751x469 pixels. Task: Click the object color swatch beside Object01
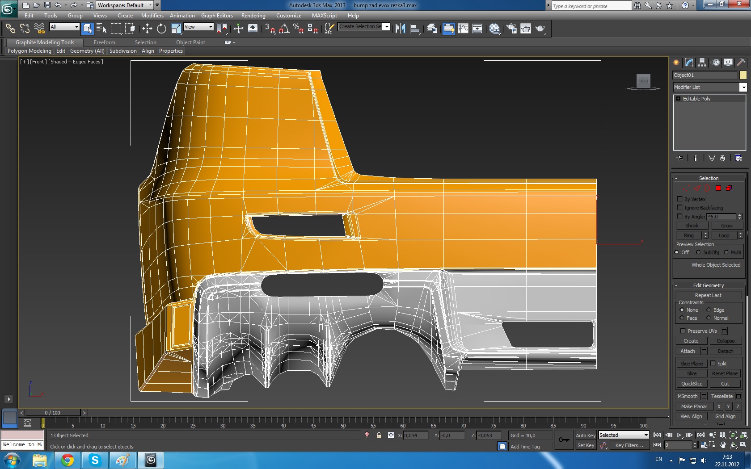(743, 75)
